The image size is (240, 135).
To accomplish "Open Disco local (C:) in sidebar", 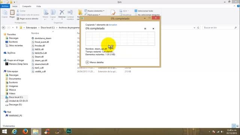I will pyautogui.click(x=14, y=97).
